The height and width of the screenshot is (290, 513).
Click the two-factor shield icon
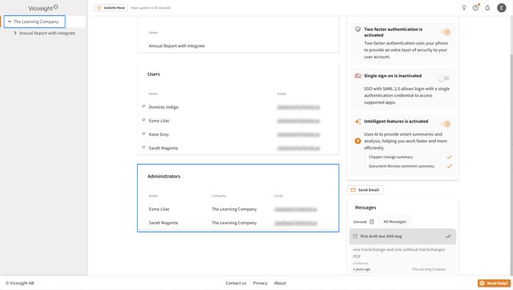pos(358,29)
